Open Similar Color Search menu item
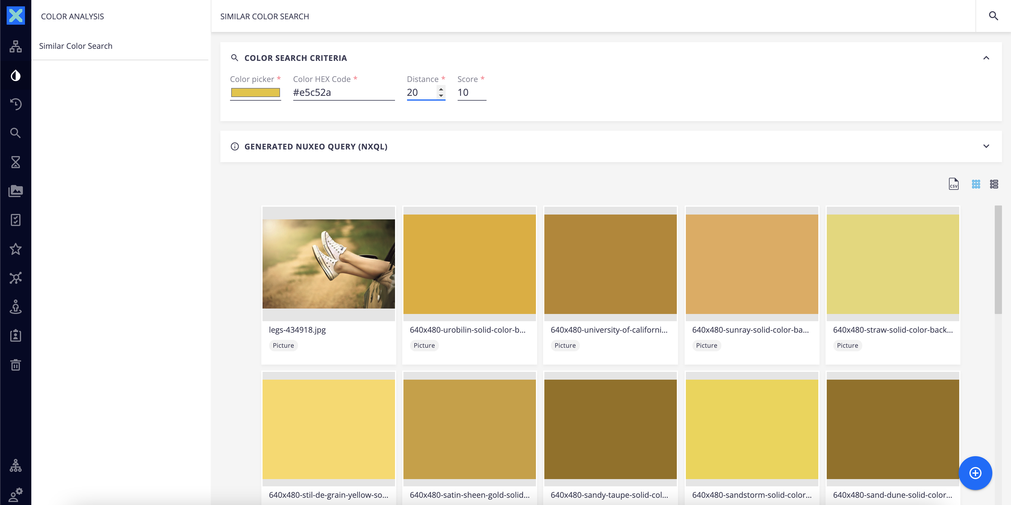 [76, 45]
